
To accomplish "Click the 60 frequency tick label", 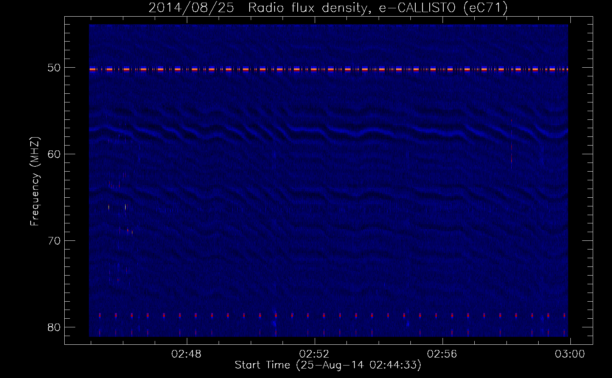I will tap(54, 154).
